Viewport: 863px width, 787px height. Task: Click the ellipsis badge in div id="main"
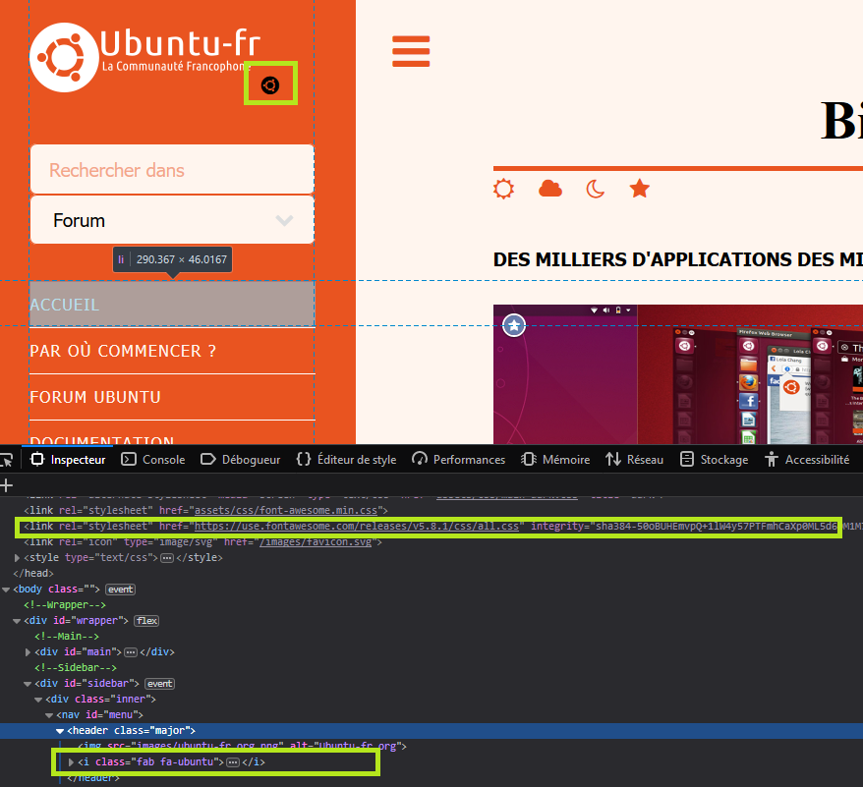point(131,652)
